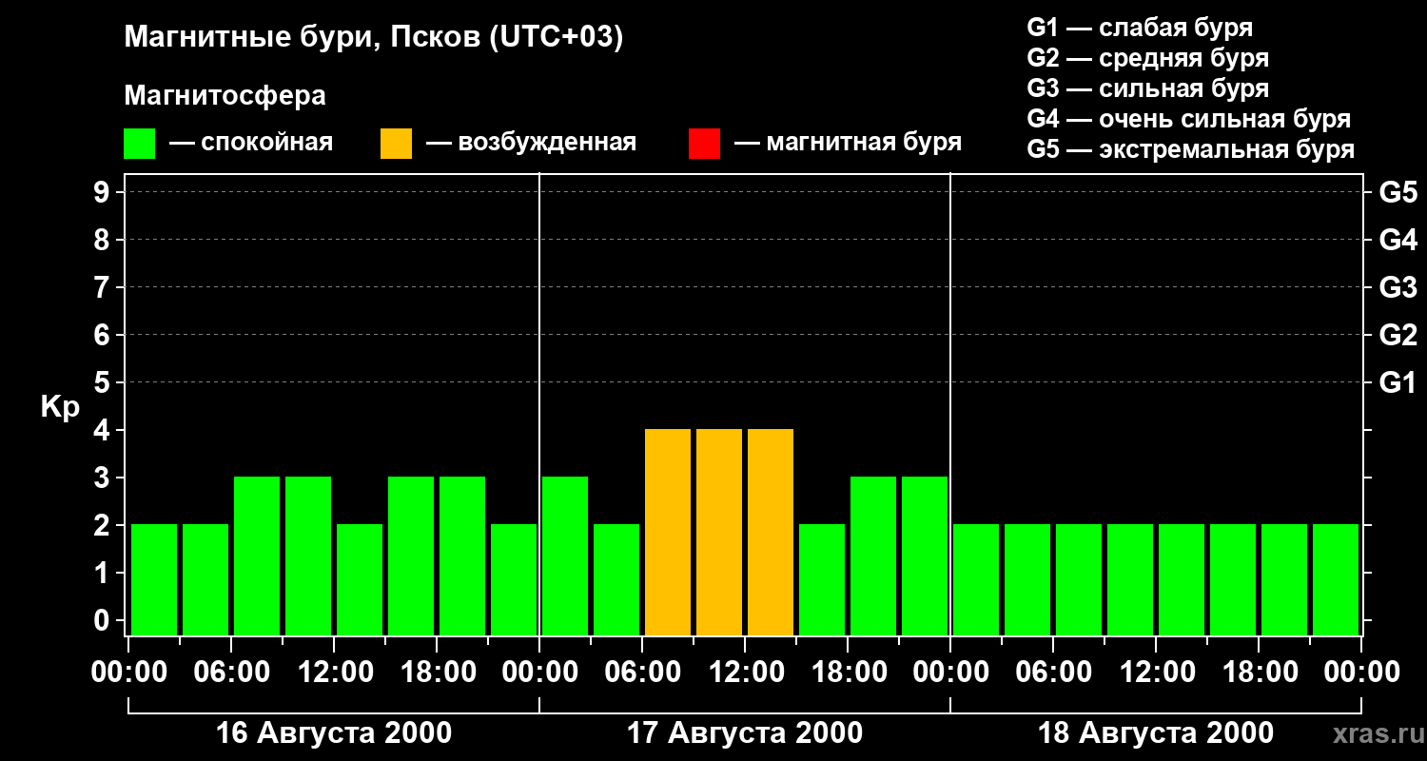
Task: Select the '18 Августа 2000' date label
Action: pyautogui.click(x=1156, y=732)
